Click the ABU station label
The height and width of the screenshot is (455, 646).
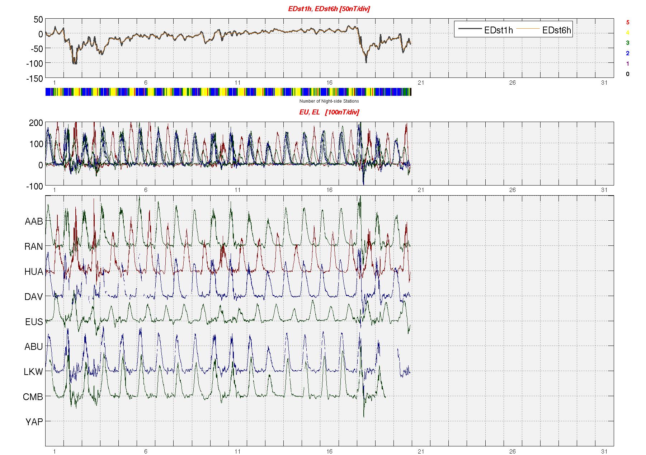click(x=34, y=347)
